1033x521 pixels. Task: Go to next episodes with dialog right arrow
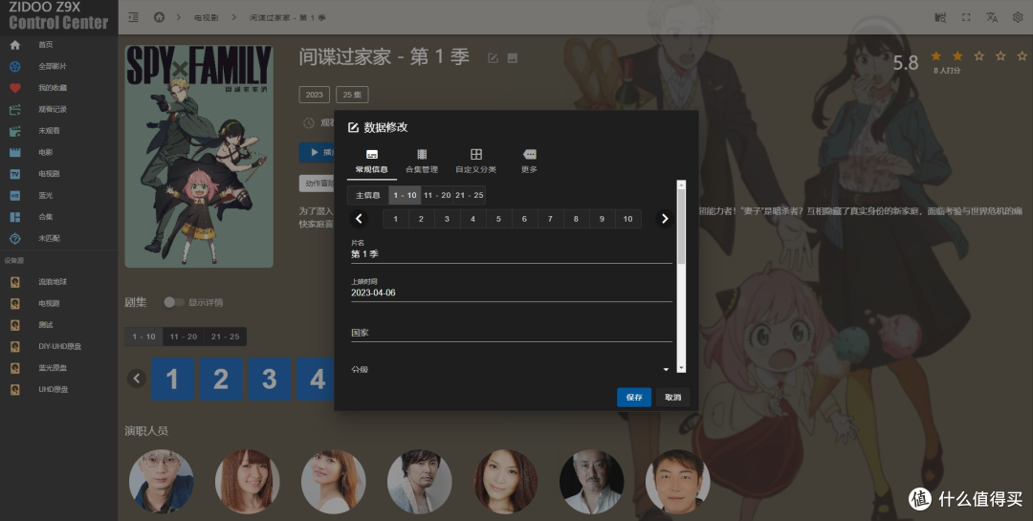(x=665, y=219)
